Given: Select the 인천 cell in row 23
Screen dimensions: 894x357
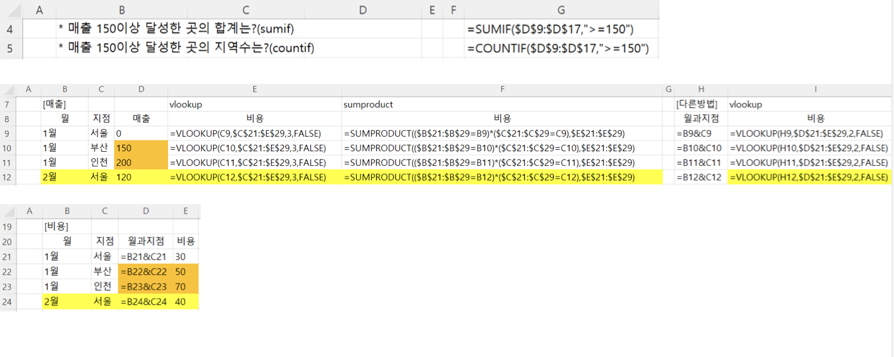Looking at the screenshot, I should pyautogui.click(x=104, y=286).
